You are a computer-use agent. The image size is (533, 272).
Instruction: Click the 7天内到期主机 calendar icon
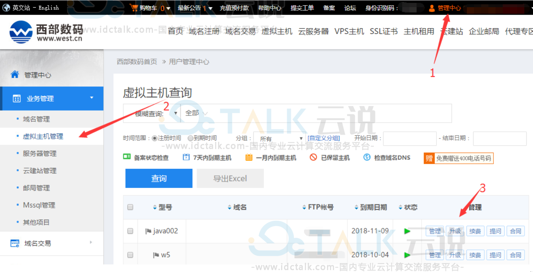[186, 157]
